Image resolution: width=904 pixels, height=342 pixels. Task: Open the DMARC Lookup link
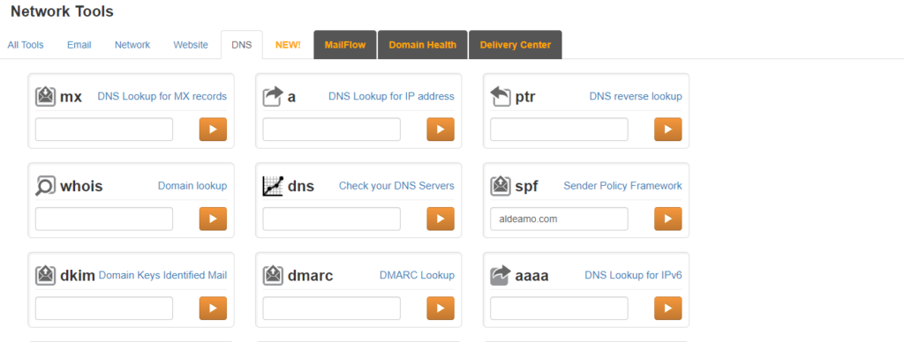(x=417, y=275)
